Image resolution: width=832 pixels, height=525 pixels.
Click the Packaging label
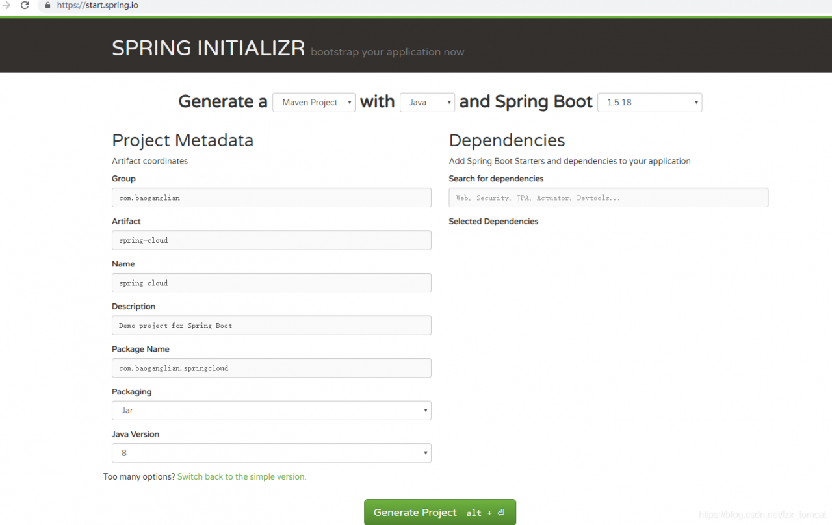click(131, 392)
